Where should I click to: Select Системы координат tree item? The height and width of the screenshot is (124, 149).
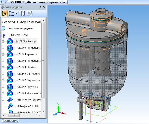[x=20, y=28]
